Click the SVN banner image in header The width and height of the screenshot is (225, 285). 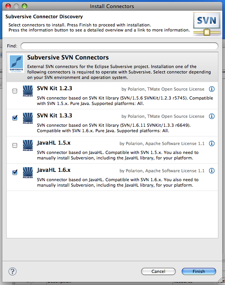coord(207,24)
